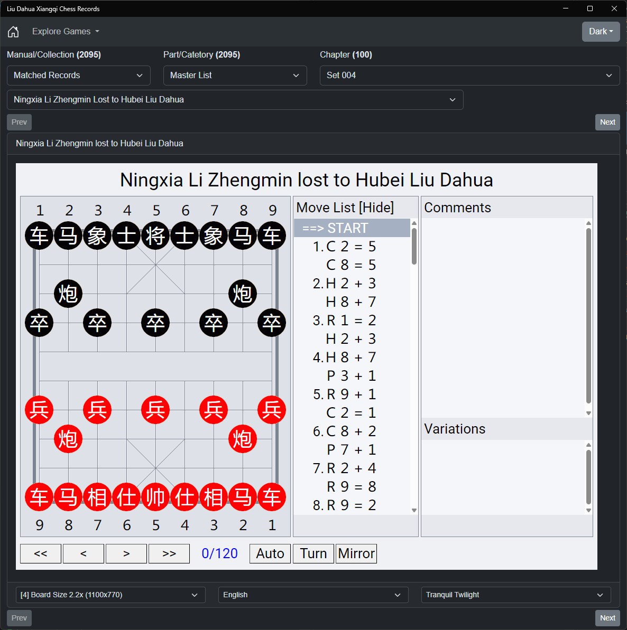Toggle Auto play mode
This screenshot has height=630, width=627.
pos(270,553)
